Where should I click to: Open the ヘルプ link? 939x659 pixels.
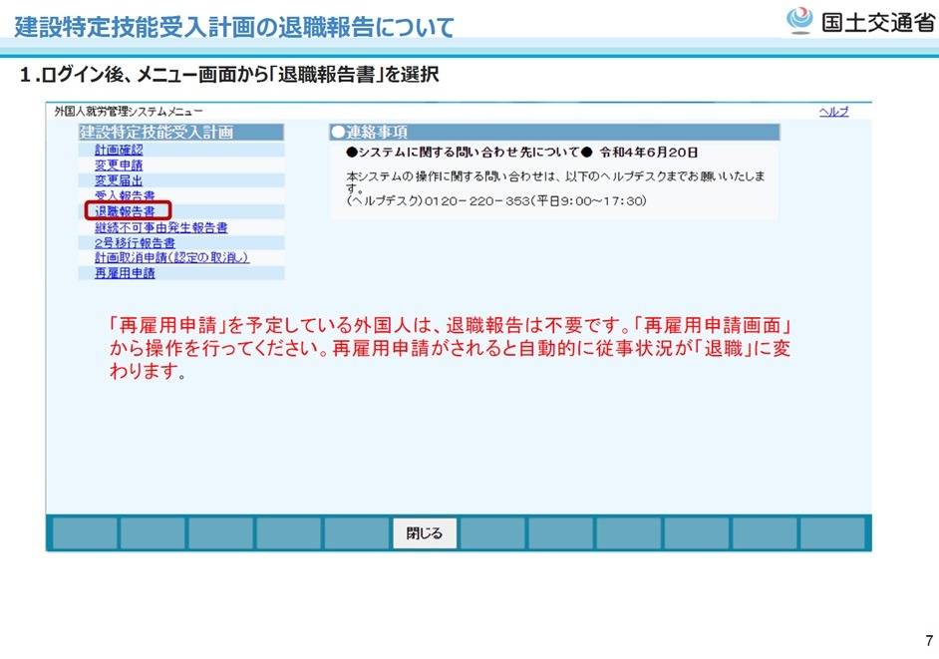(x=833, y=112)
